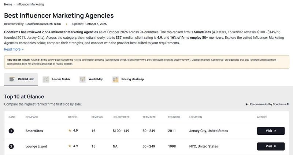Switch to Pricing Heatmap tab

pos(128,79)
